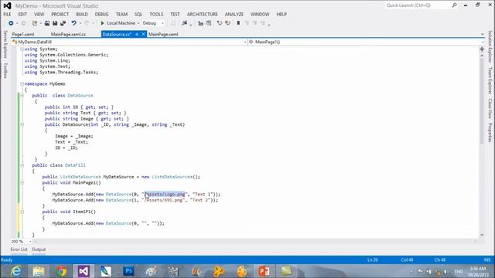Click the Save All toolbar icon
Screen dimensions: 495x278
click(63, 23)
